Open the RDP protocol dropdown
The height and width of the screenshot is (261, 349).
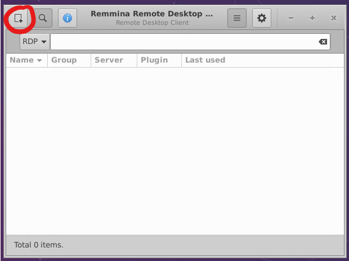coord(35,42)
